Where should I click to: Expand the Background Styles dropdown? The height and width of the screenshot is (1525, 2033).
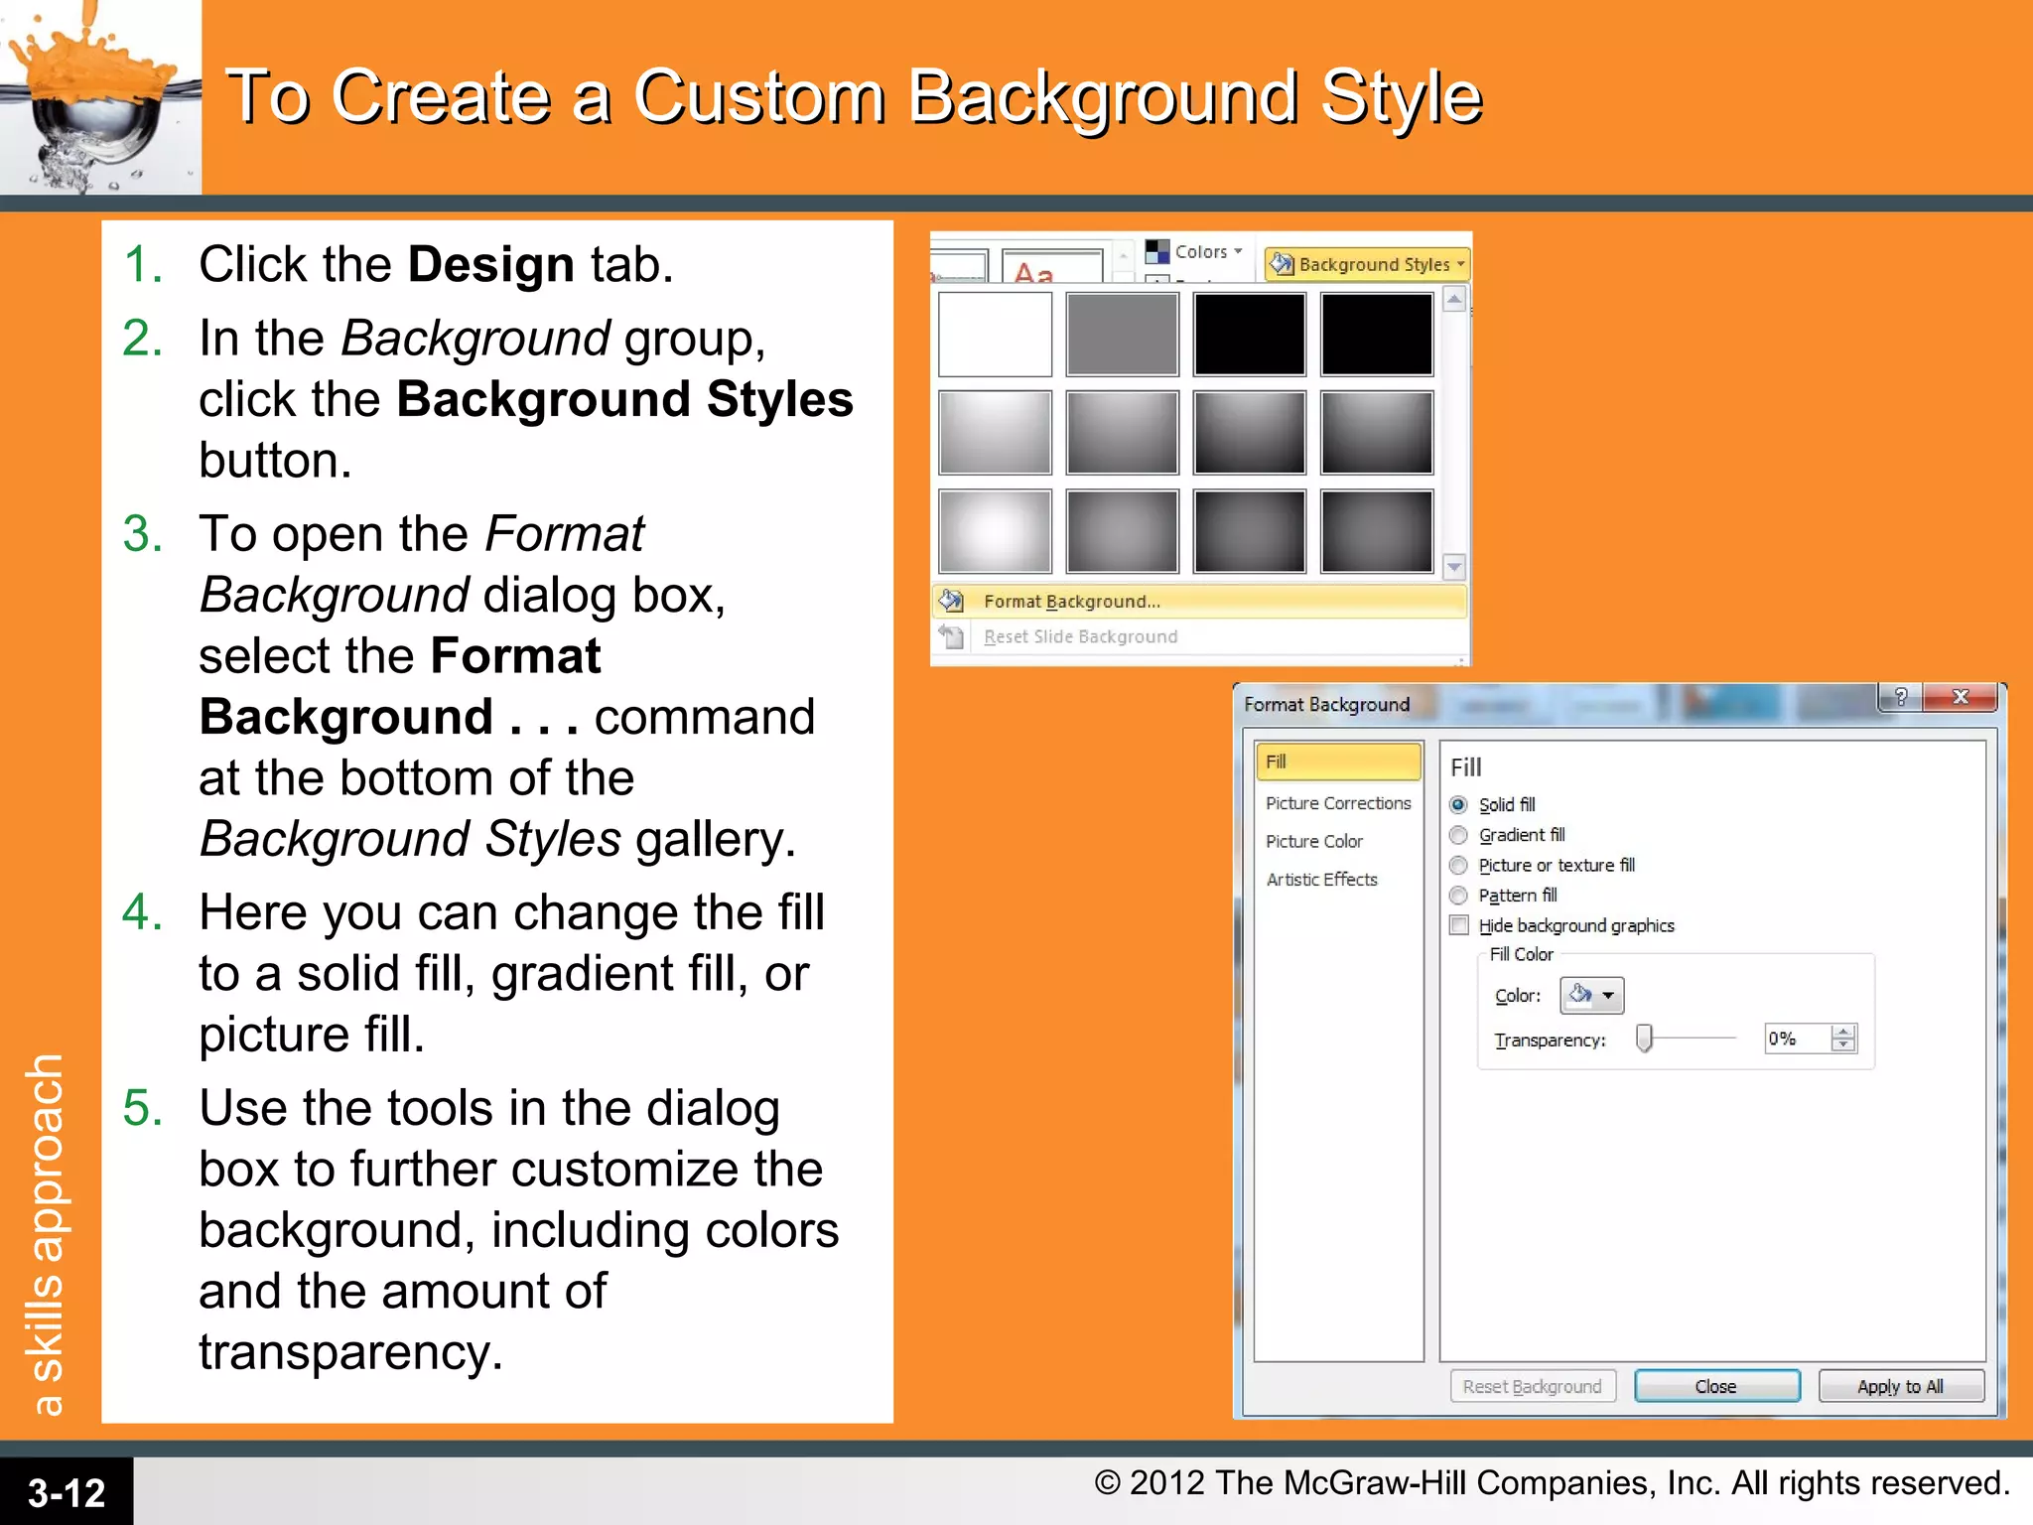coord(1460,264)
